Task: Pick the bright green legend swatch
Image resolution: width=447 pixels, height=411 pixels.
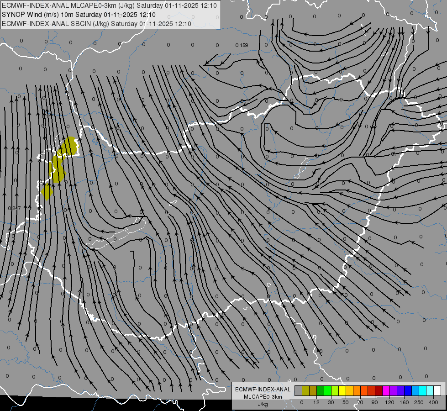Action: click(327, 390)
